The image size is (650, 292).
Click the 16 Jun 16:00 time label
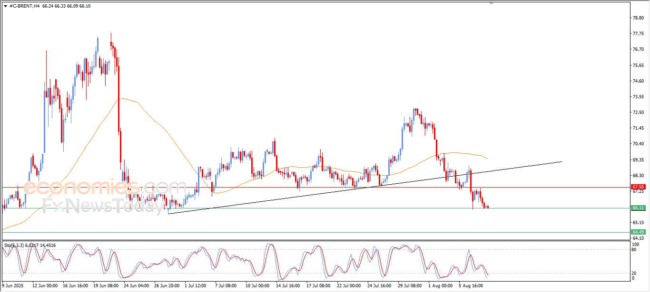click(76, 286)
